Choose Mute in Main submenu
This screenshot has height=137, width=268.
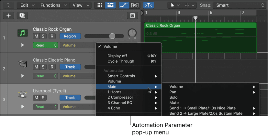tap(211, 103)
